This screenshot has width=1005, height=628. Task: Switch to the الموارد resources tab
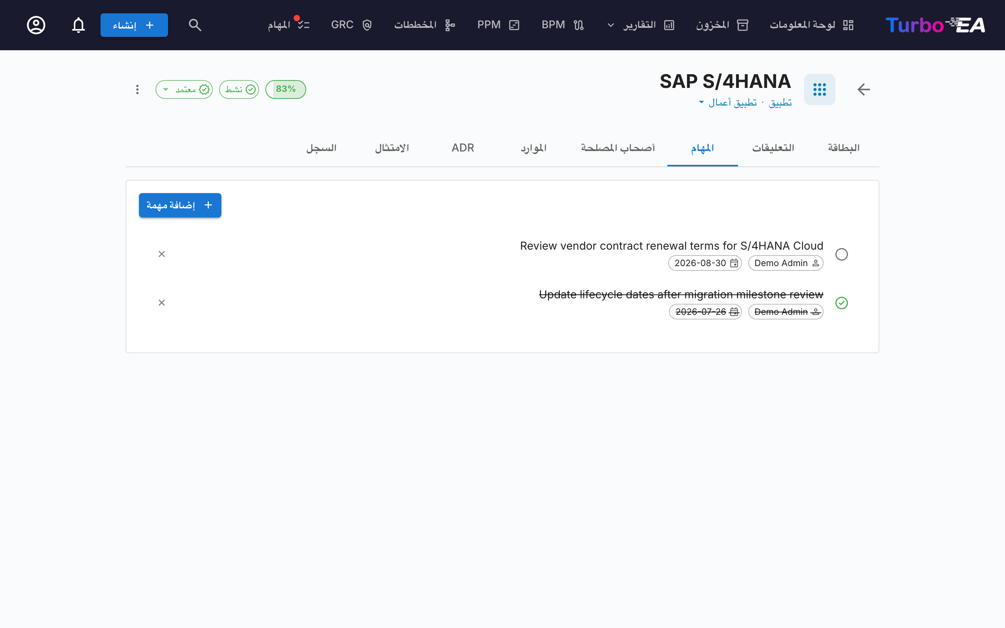tap(534, 148)
